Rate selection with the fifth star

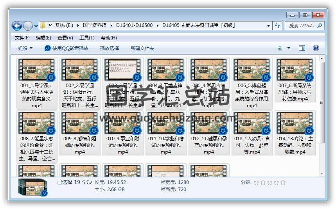click(x=283, y=182)
